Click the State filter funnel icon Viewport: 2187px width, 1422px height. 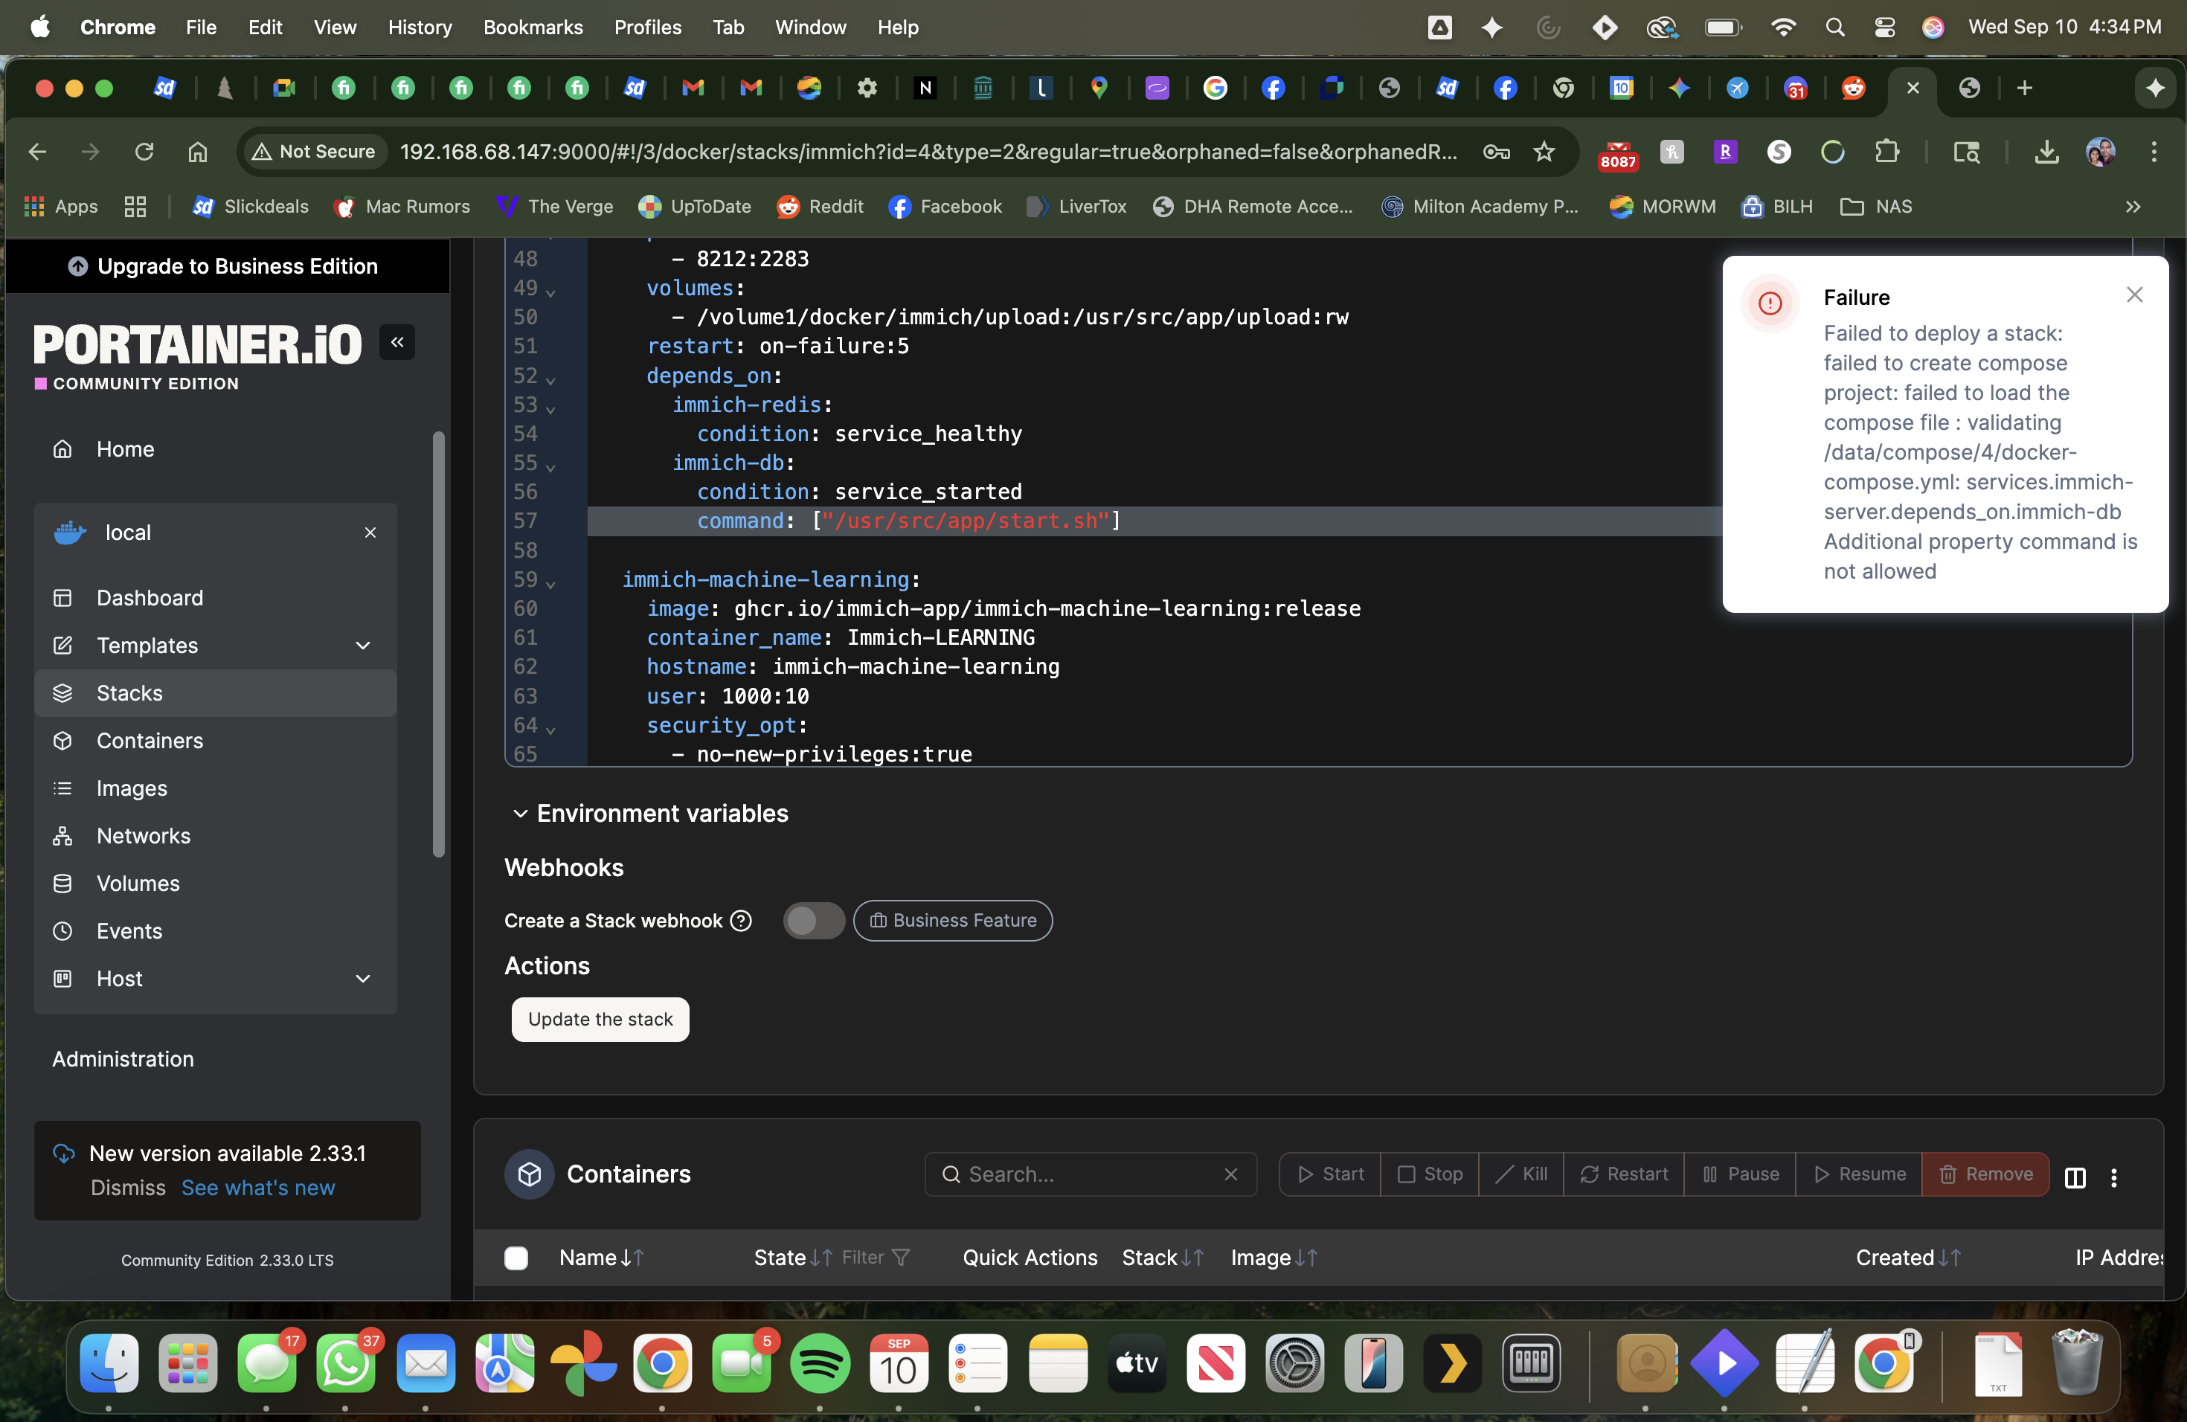[901, 1258]
